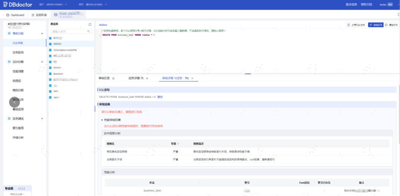This screenshot has height=196, width=400.
Task: Click rule name 存在隐式类型转换
Action: pos(117,151)
